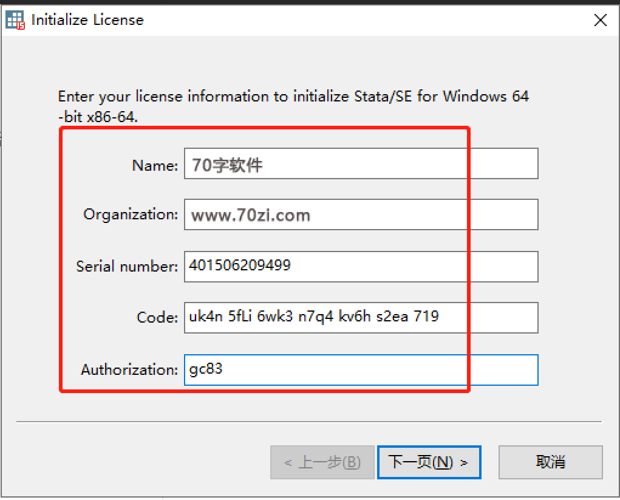Go back with the 上一步(B) button

tap(322, 462)
